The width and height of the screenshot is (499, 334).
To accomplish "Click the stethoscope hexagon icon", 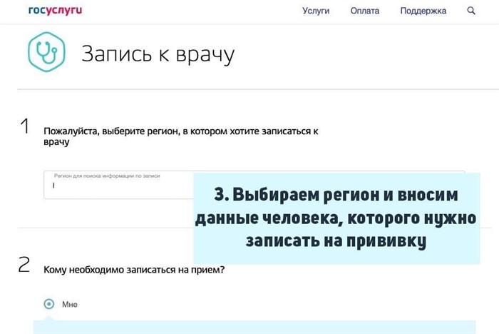I will tap(44, 53).
